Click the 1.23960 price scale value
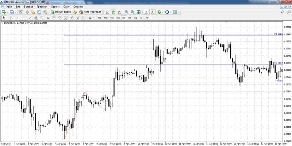 pos(288,27)
